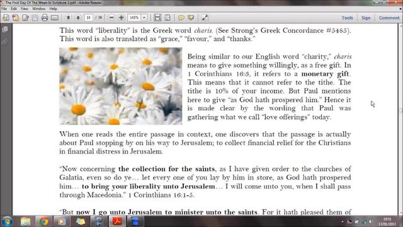Image resolution: width=403 pixels, height=227 pixels.
Task: Click the text 'monetary gift' in the paragraph
Action: pos(325,74)
